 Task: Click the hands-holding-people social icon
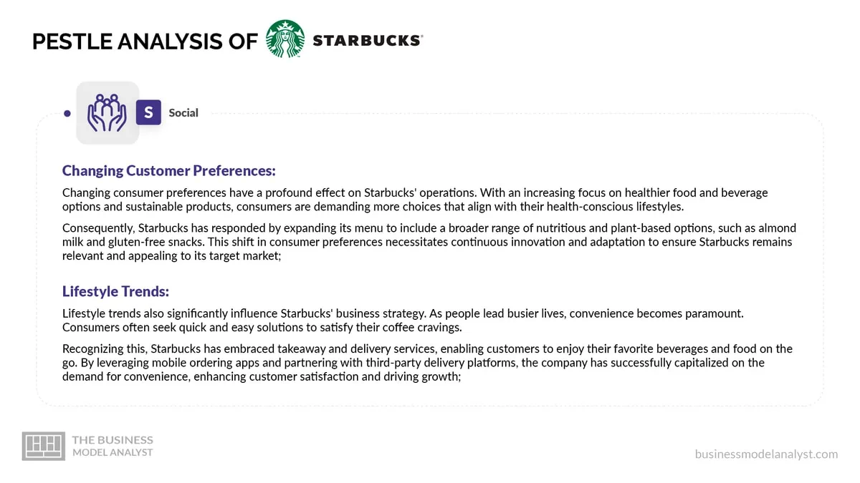107,113
